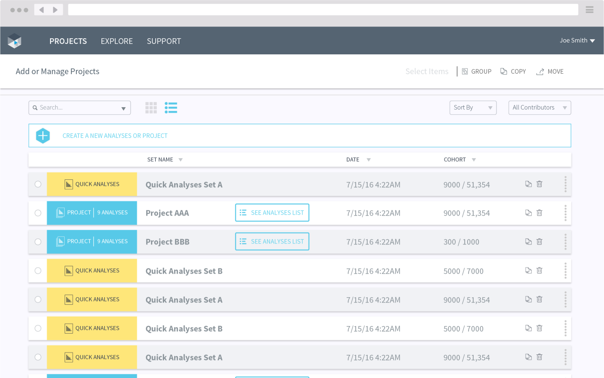Open more options for first Quick Analyses Set A
Viewport: 604px width, 378px height.
click(x=565, y=185)
